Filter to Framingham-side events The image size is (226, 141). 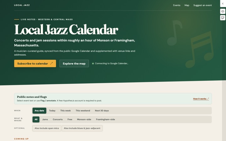pos(105,119)
